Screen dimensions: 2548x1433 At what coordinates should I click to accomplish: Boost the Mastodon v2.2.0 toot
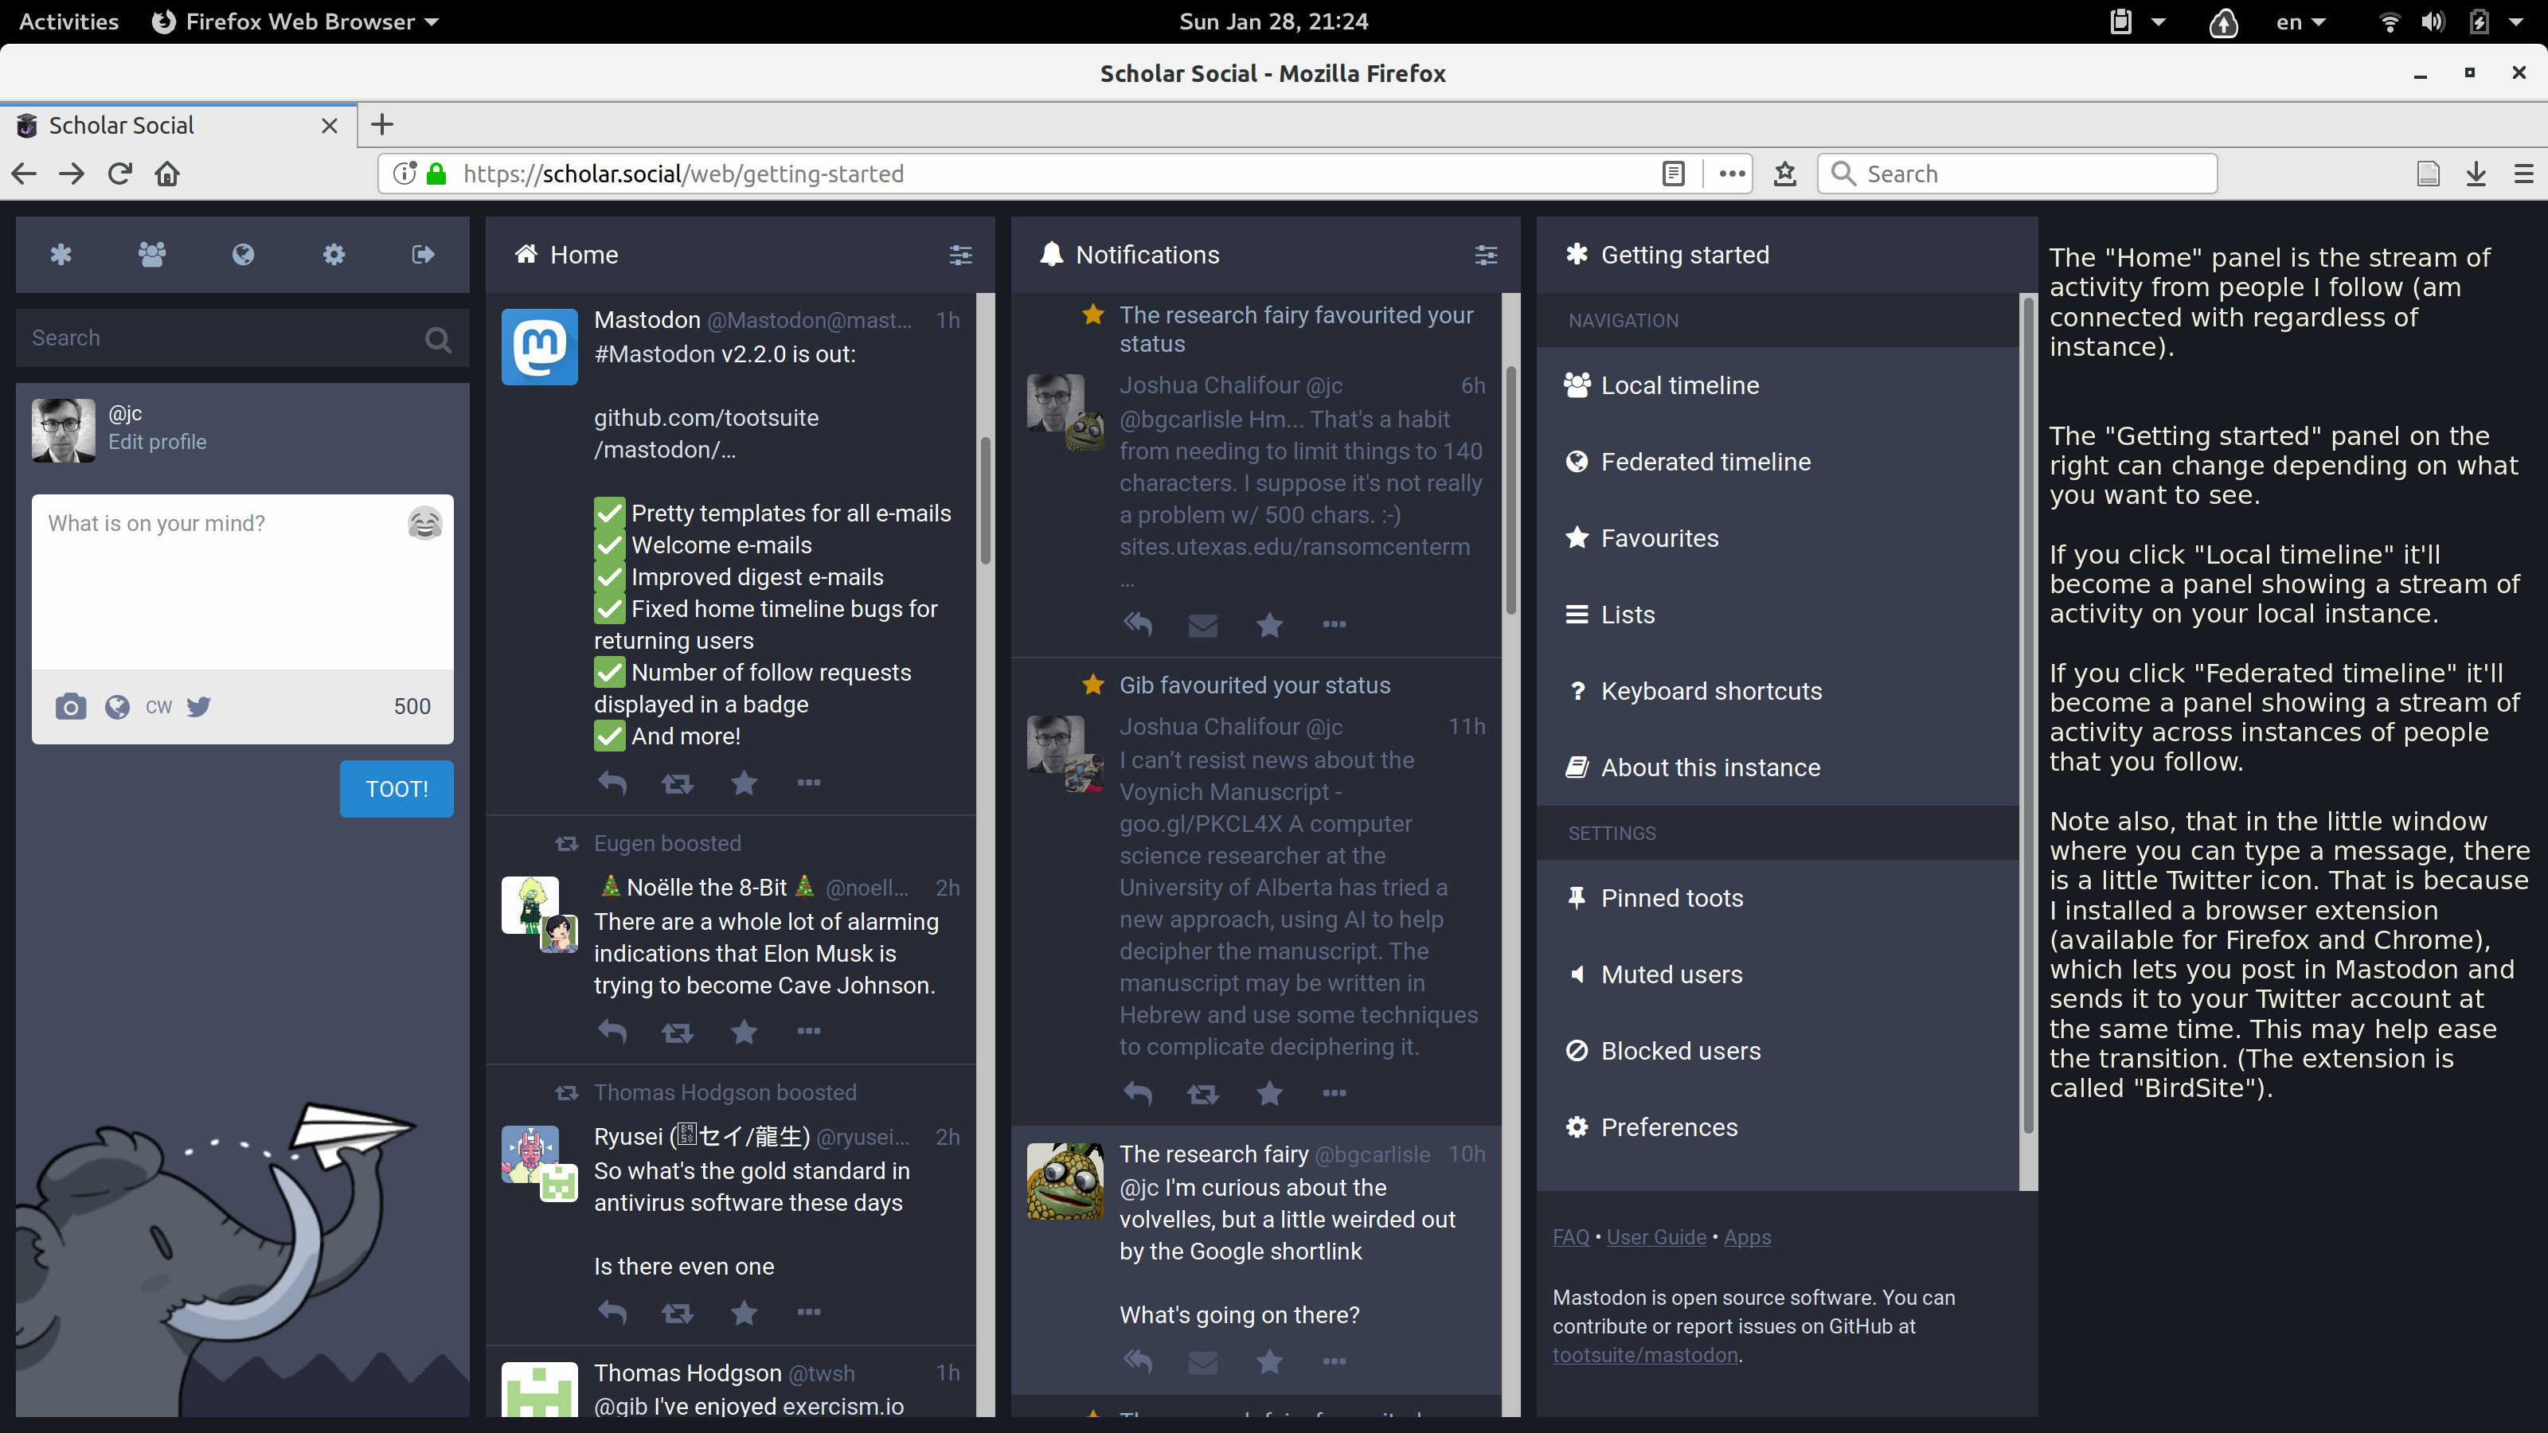click(x=678, y=784)
